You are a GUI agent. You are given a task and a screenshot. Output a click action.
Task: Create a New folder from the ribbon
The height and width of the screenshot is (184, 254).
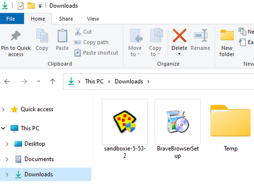click(x=227, y=43)
